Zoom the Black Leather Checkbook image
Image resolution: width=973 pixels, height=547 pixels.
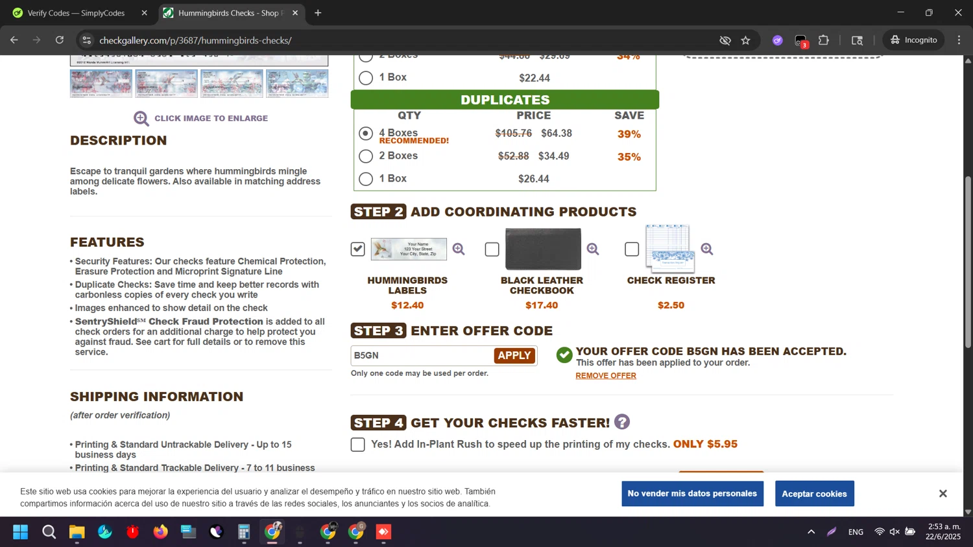(x=593, y=249)
